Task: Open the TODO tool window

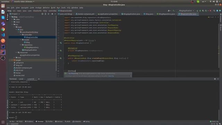Action: pos(19,122)
